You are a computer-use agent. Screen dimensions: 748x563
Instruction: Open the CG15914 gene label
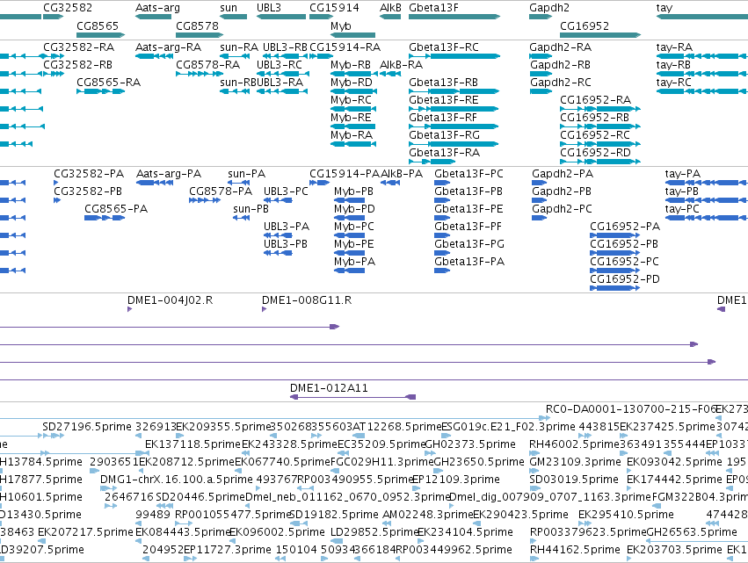[x=334, y=8]
